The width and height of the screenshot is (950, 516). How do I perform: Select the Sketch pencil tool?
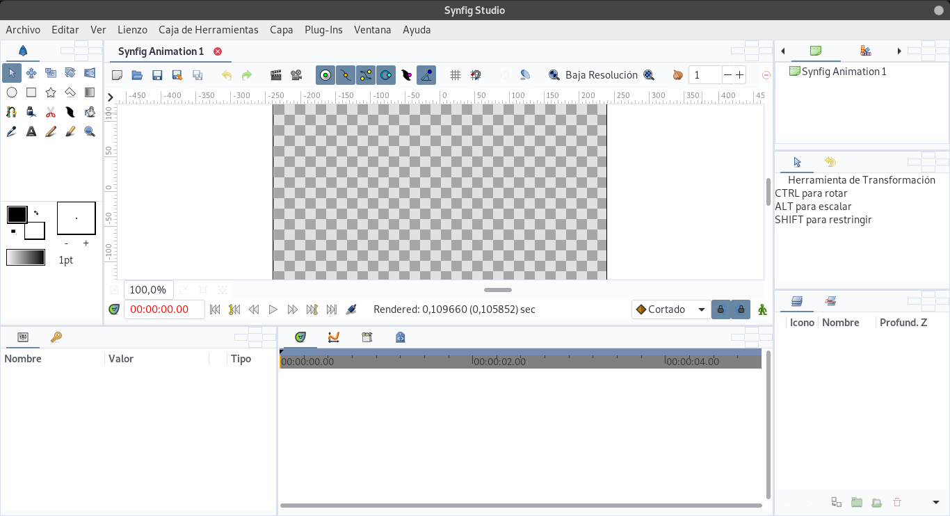coord(51,131)
